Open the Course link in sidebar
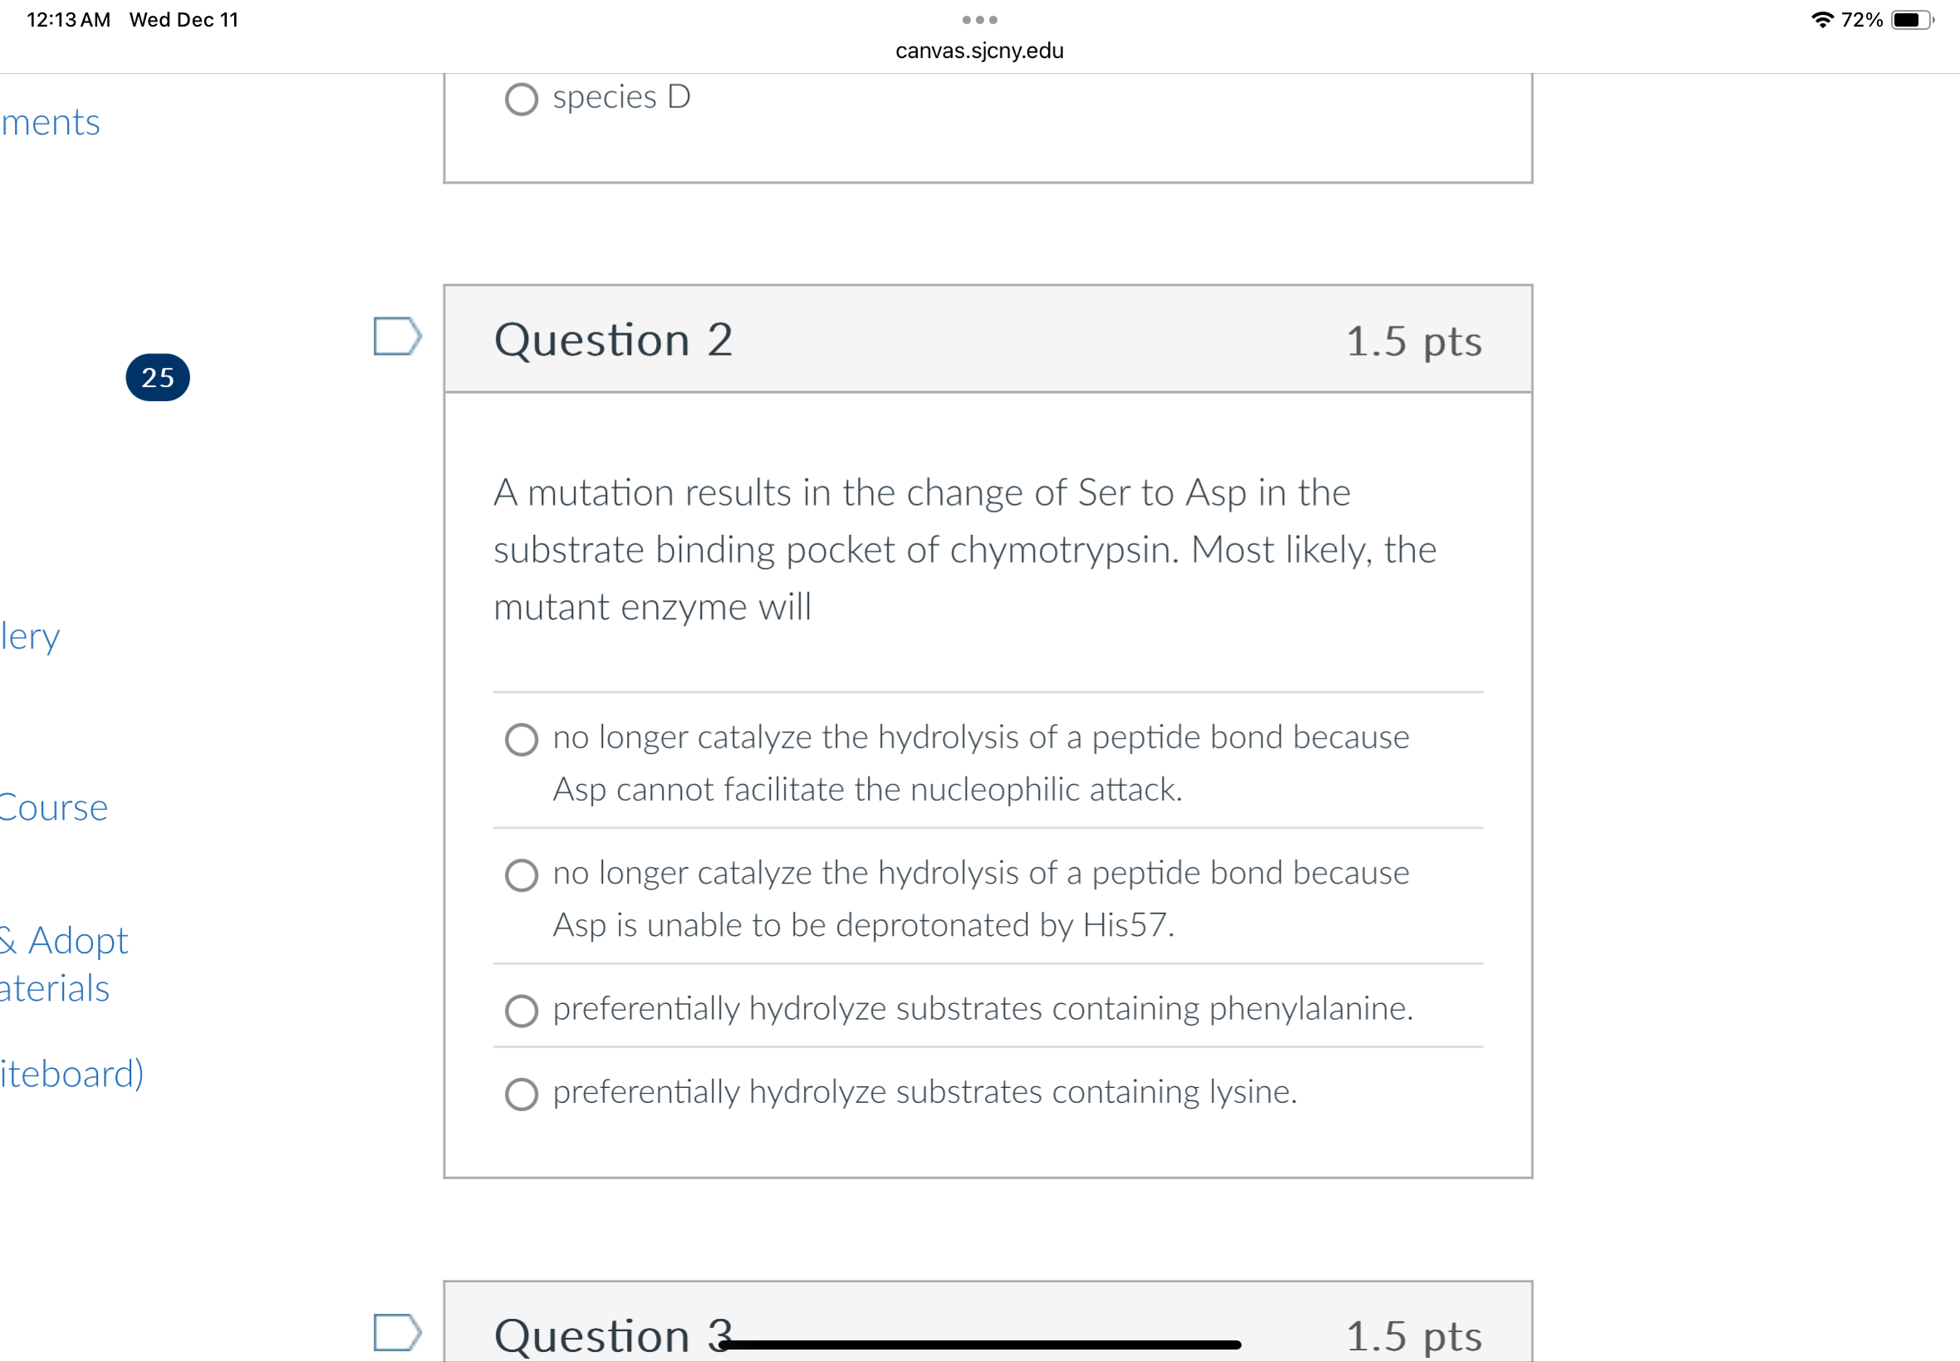Image resolution: width=1960 pixels, height=1362 pixels. tap(53, 807)
